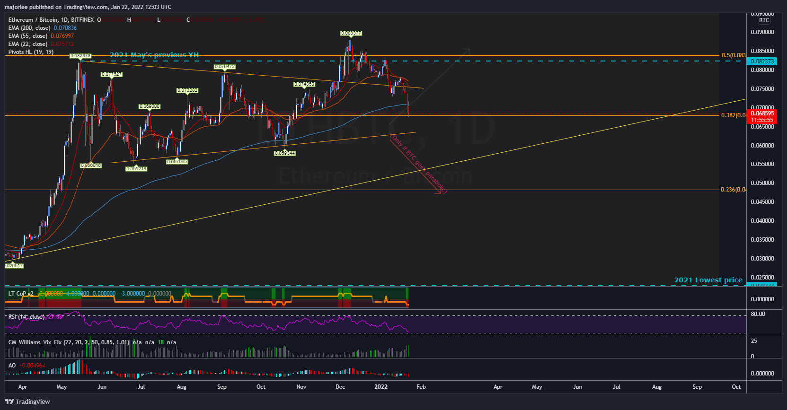
Task: Click the 0.5 Fibonacci level label
Action: [733, 55]
